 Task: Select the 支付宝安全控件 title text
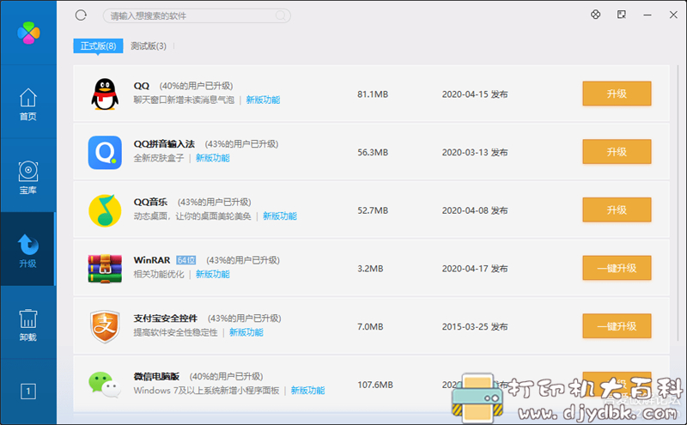click(x=166, y=318)
